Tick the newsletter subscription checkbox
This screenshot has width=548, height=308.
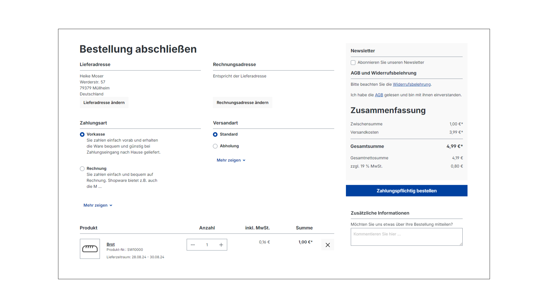pos(353,62)
